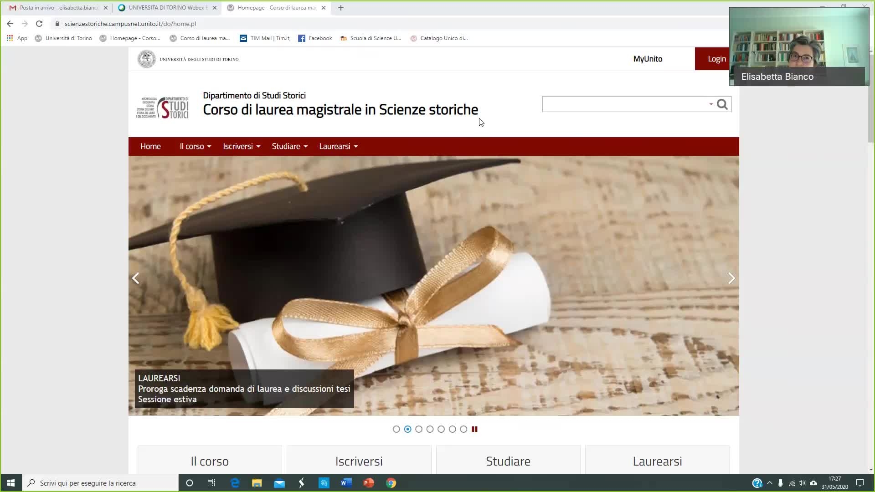Close the Webex browser tab
The width and height of the screenshot is (875, 492).
point(215,8)
